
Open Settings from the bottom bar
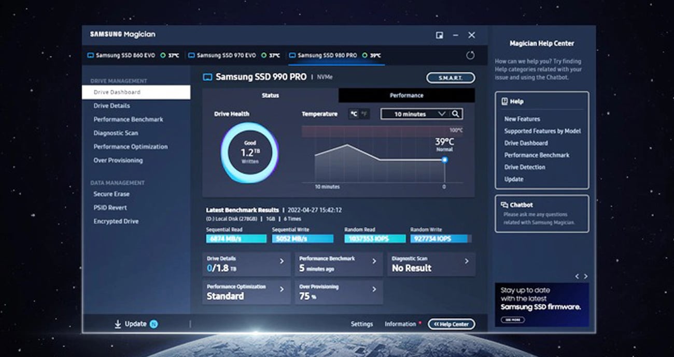tap(362, 324)
